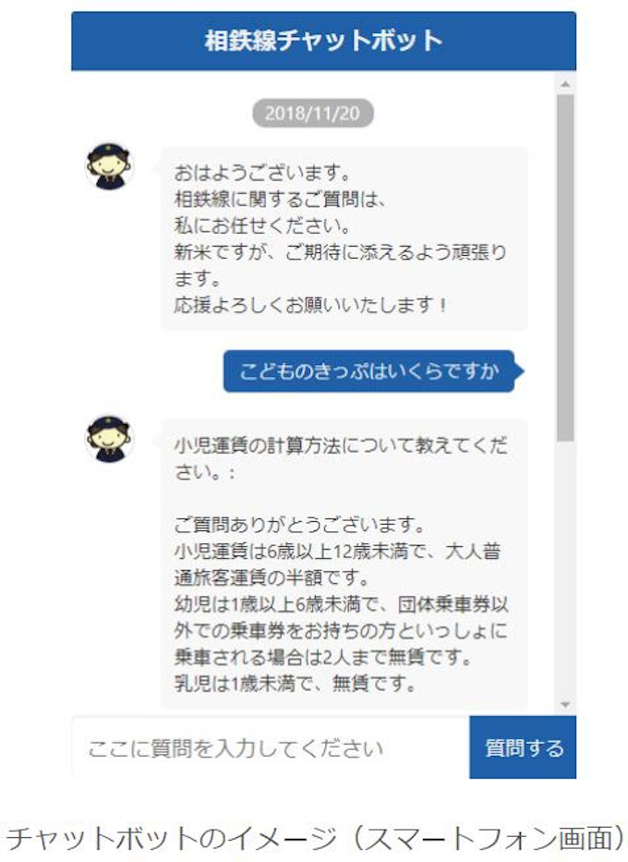The height and width of the screenshot is (862, 628).
Task: Click the 質問する submit button
Action: (523, 747)
